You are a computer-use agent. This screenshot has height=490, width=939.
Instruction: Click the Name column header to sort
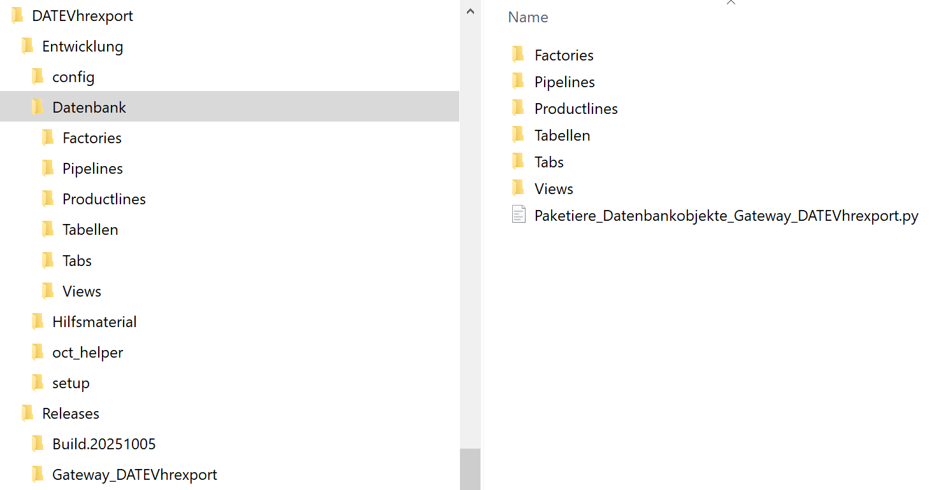click(527, 17)
